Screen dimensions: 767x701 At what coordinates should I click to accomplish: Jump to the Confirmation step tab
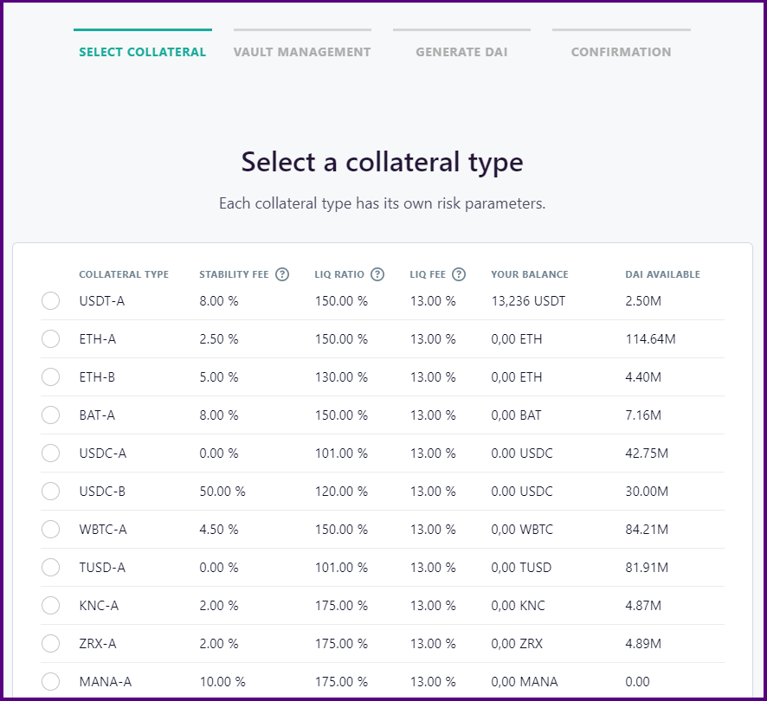coord(621,52)
